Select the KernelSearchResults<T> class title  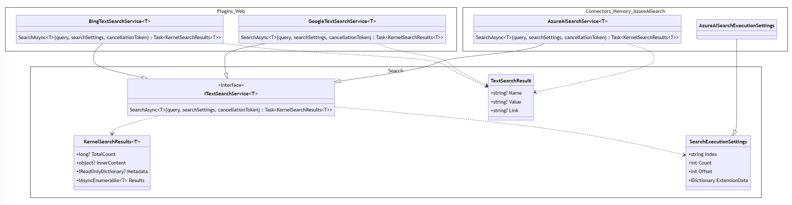(112, 142)
